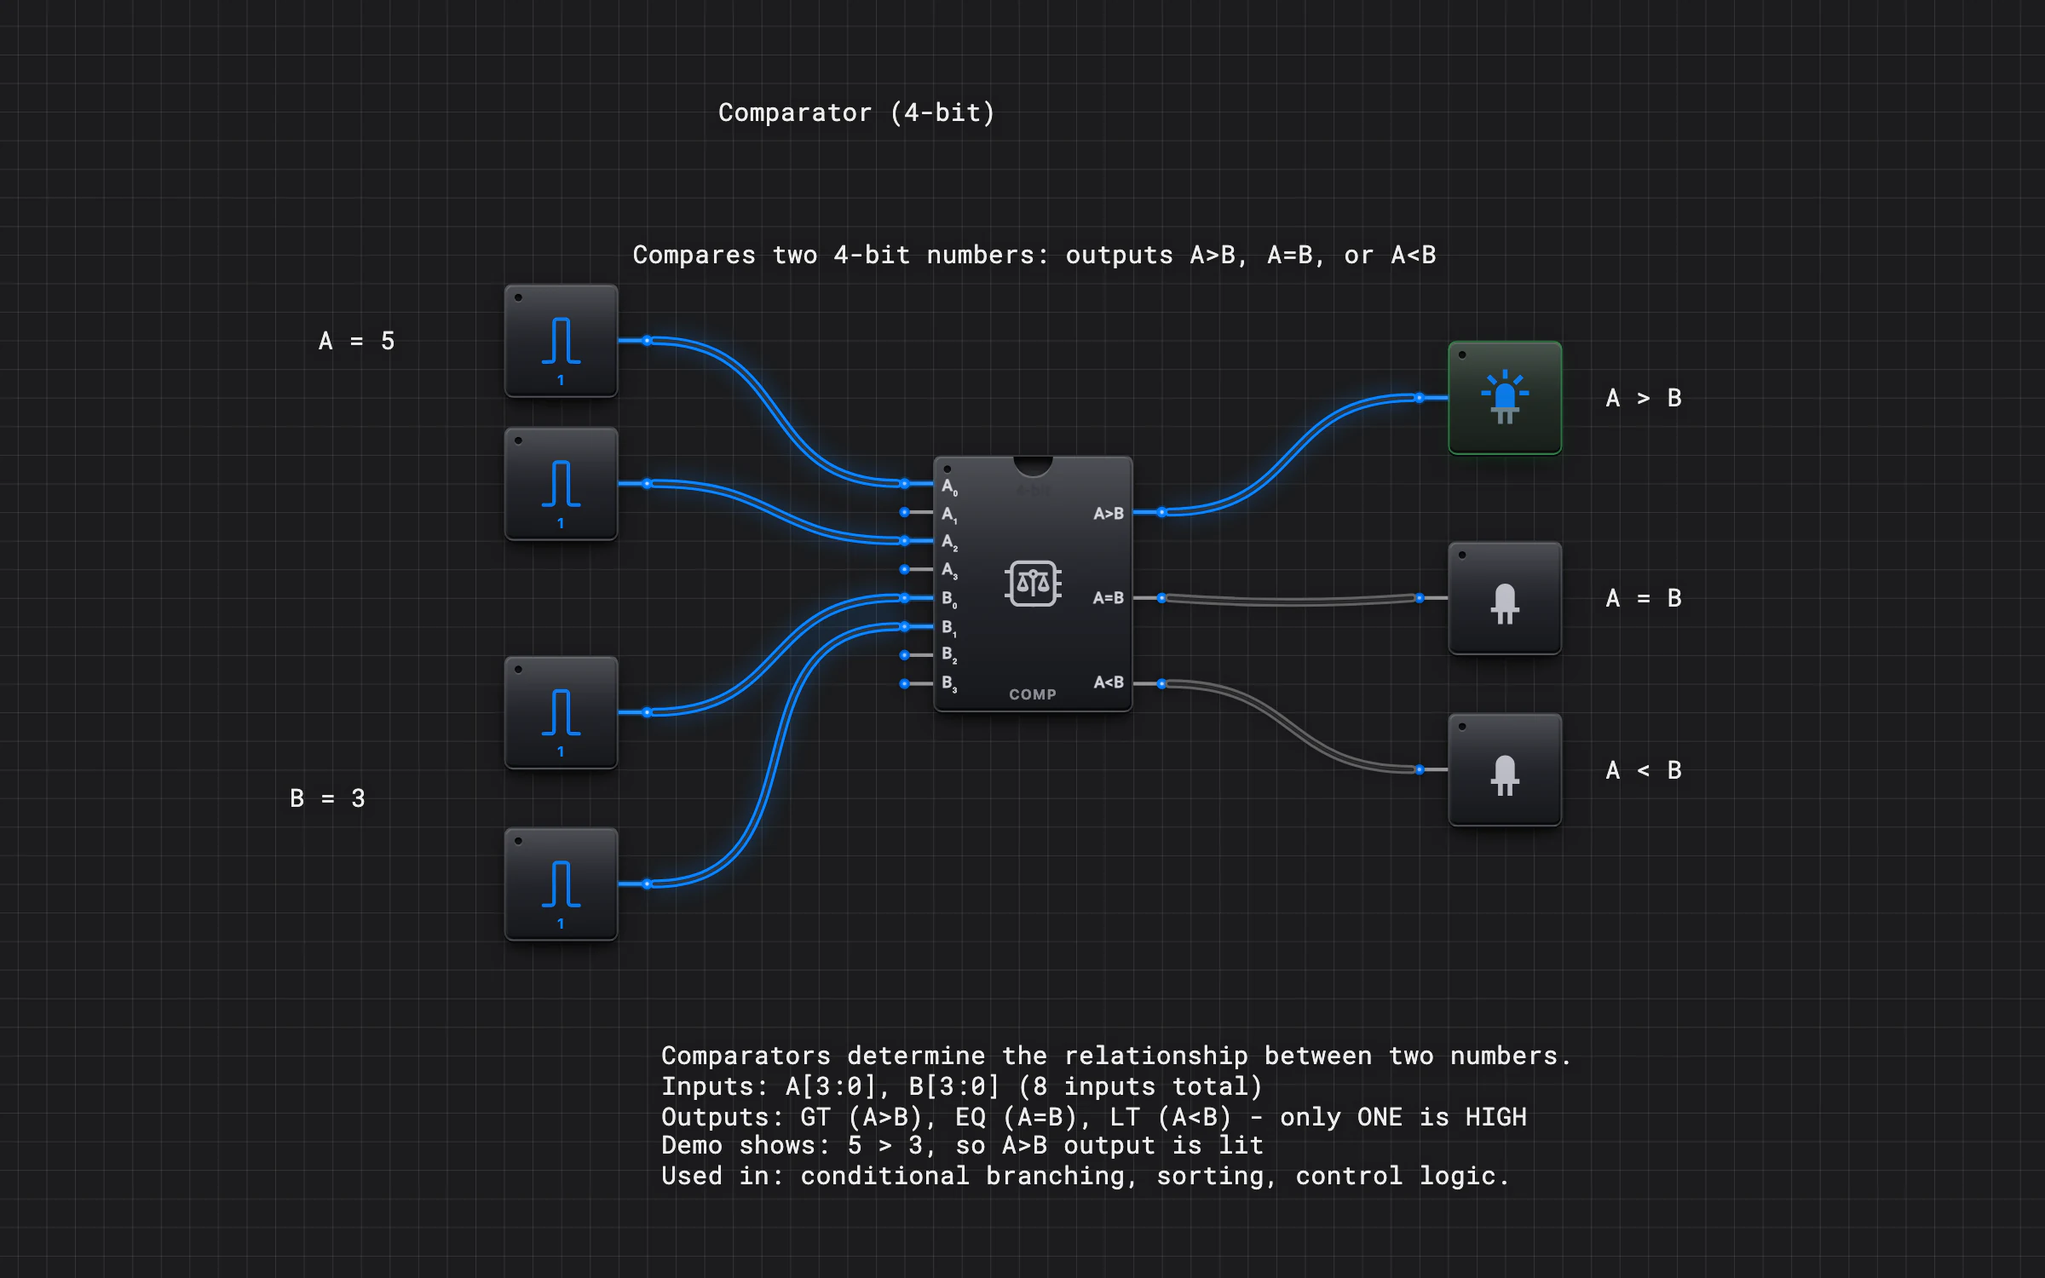2045x1278 pixels.
Task: Click the A3 input pin on comparator
Action: coord(905,569)
